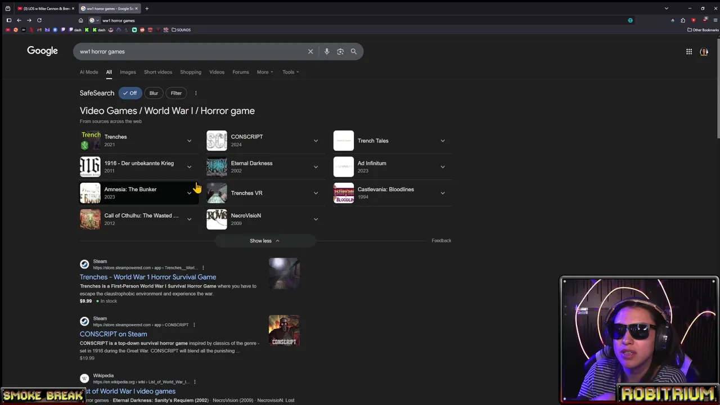The height and width of the screenshot is (405, 720).
Task: Open List of World War I video games link
Action: click(x=128, y=391)
